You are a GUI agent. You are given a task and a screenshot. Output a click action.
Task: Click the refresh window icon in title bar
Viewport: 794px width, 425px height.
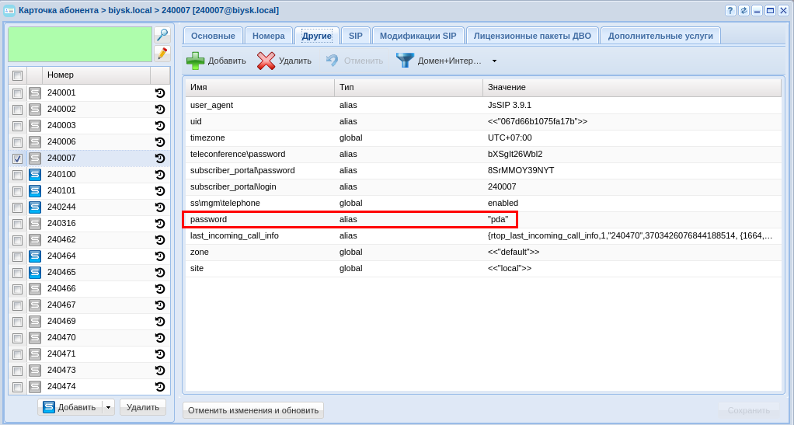(744, 11)
